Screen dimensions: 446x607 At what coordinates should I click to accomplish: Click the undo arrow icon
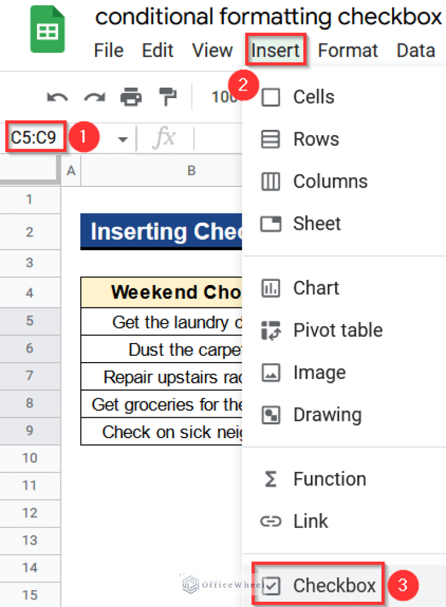pos(57,97)
